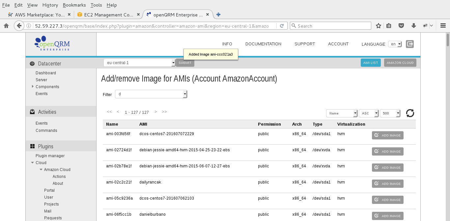Sort by the AMI column header
Image resolution: width=450 pixels, height=221 pixels.
point(143,124)
